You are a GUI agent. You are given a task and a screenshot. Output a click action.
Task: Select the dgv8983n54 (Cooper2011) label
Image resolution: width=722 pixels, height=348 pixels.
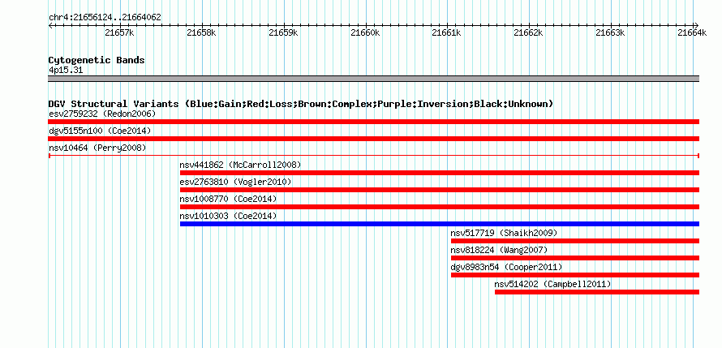tap(506, 267)
